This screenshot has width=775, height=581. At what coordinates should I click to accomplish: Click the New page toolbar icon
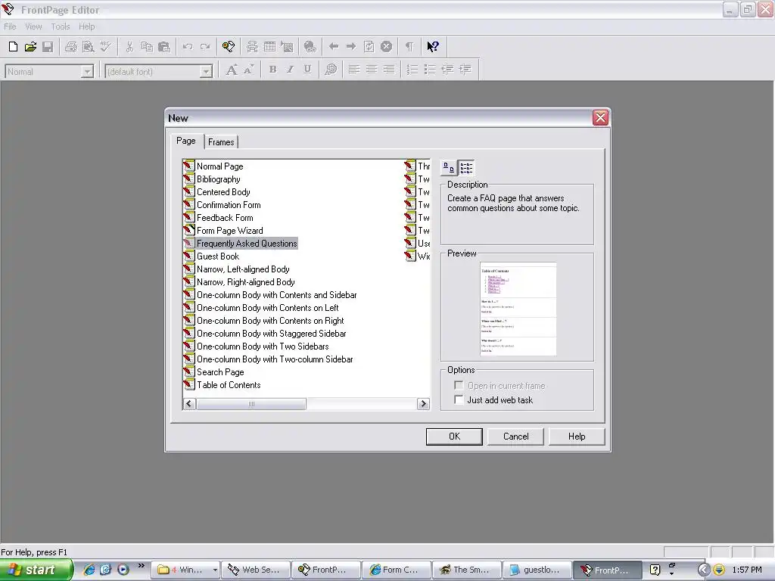pyautogui.click(x=14, y=47)
